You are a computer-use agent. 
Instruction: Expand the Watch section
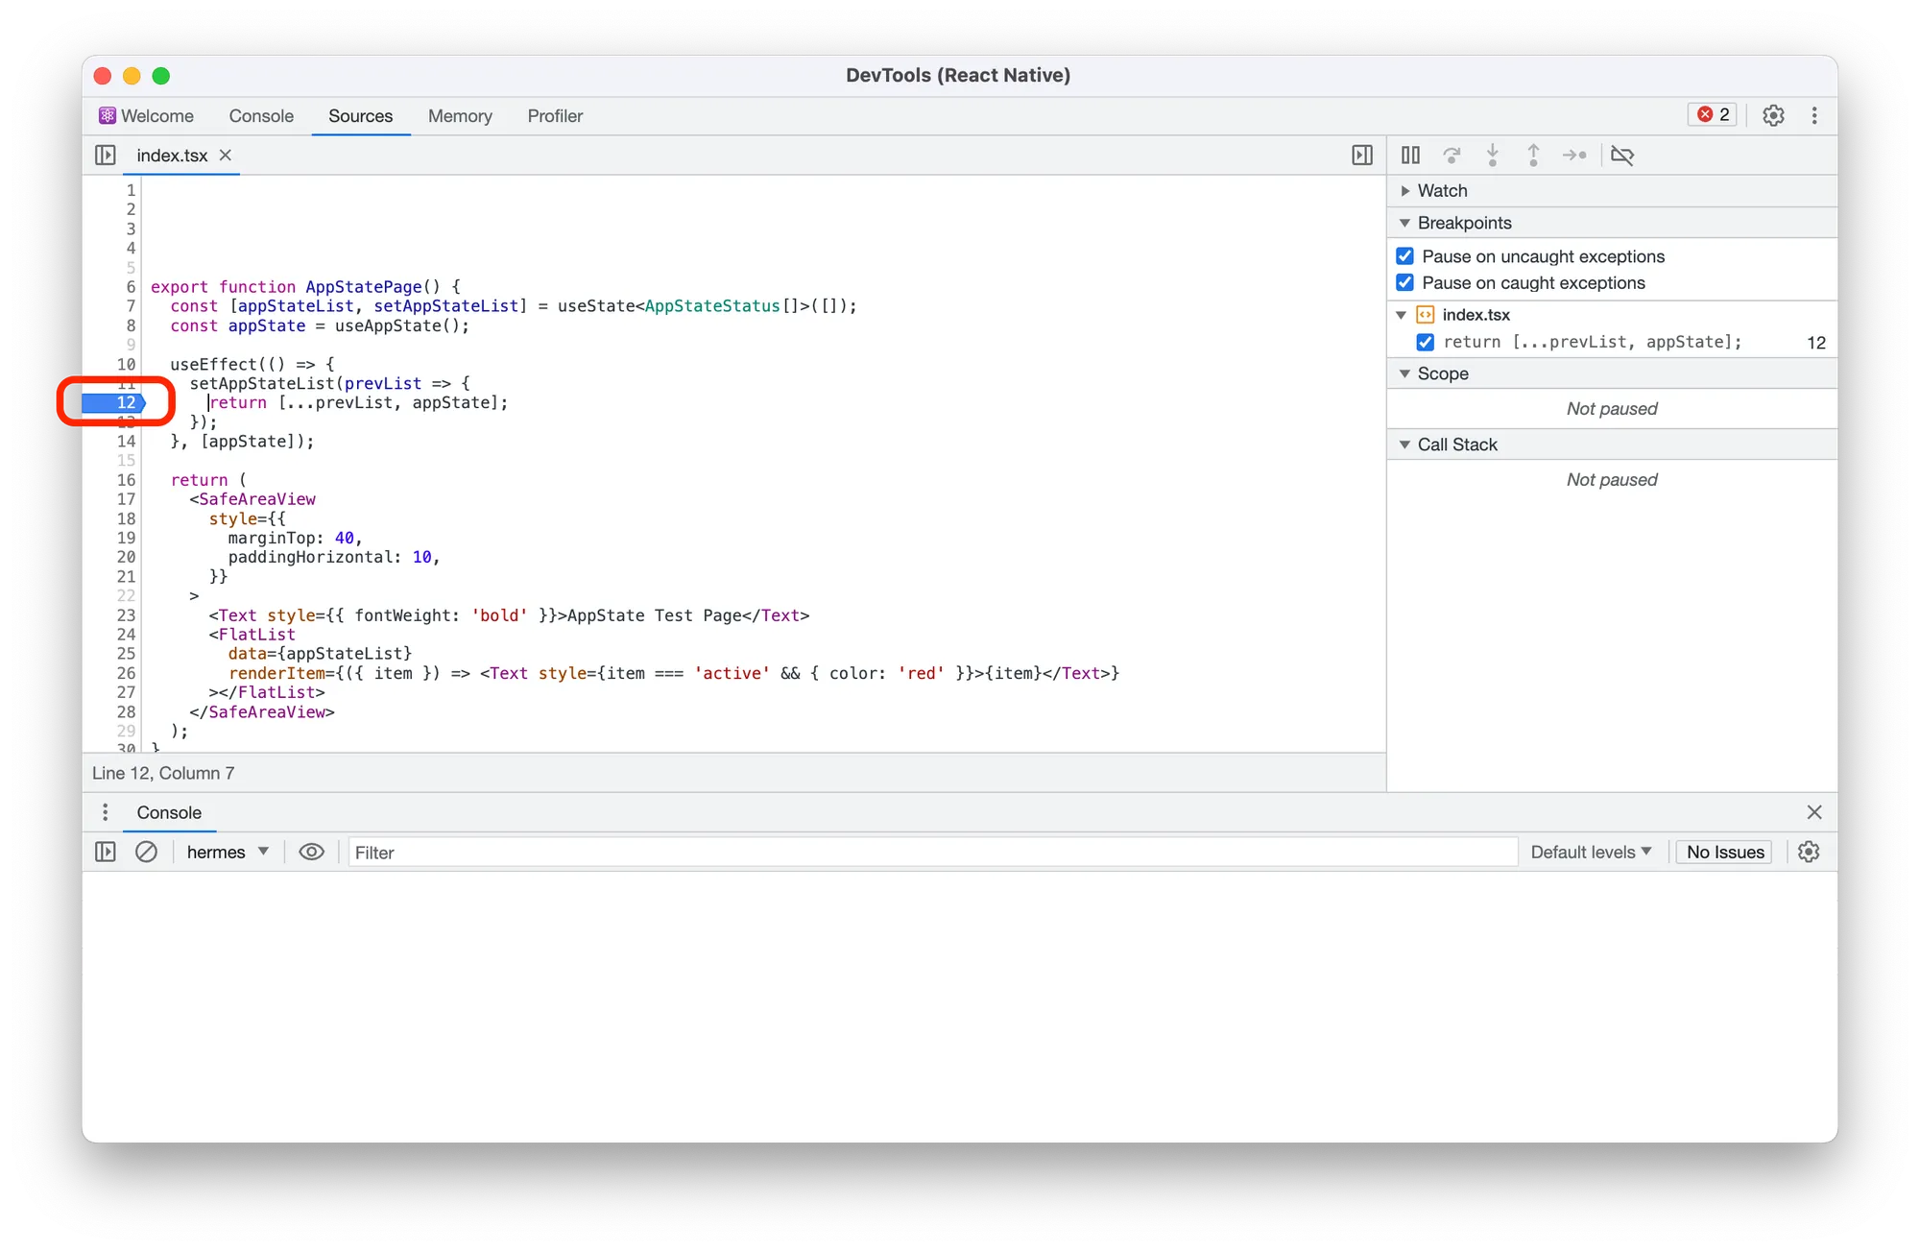[1442, 190]
